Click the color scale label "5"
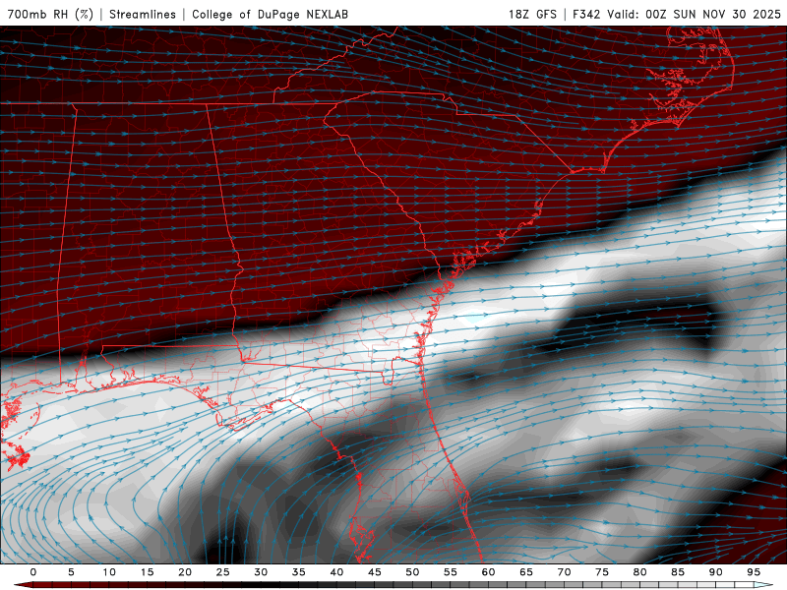 click(71, 572)
